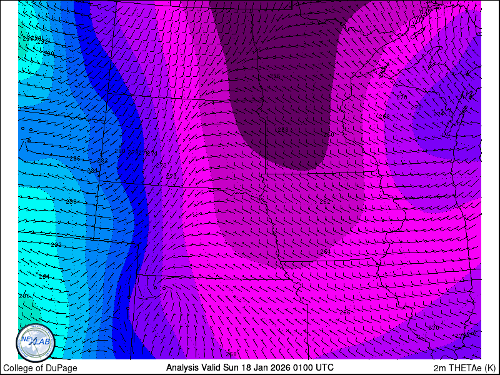
Task: Click the "Analysis Valid Sun 18 Jan 2026 0100 UTC" caption
Action: pos(249,367)
